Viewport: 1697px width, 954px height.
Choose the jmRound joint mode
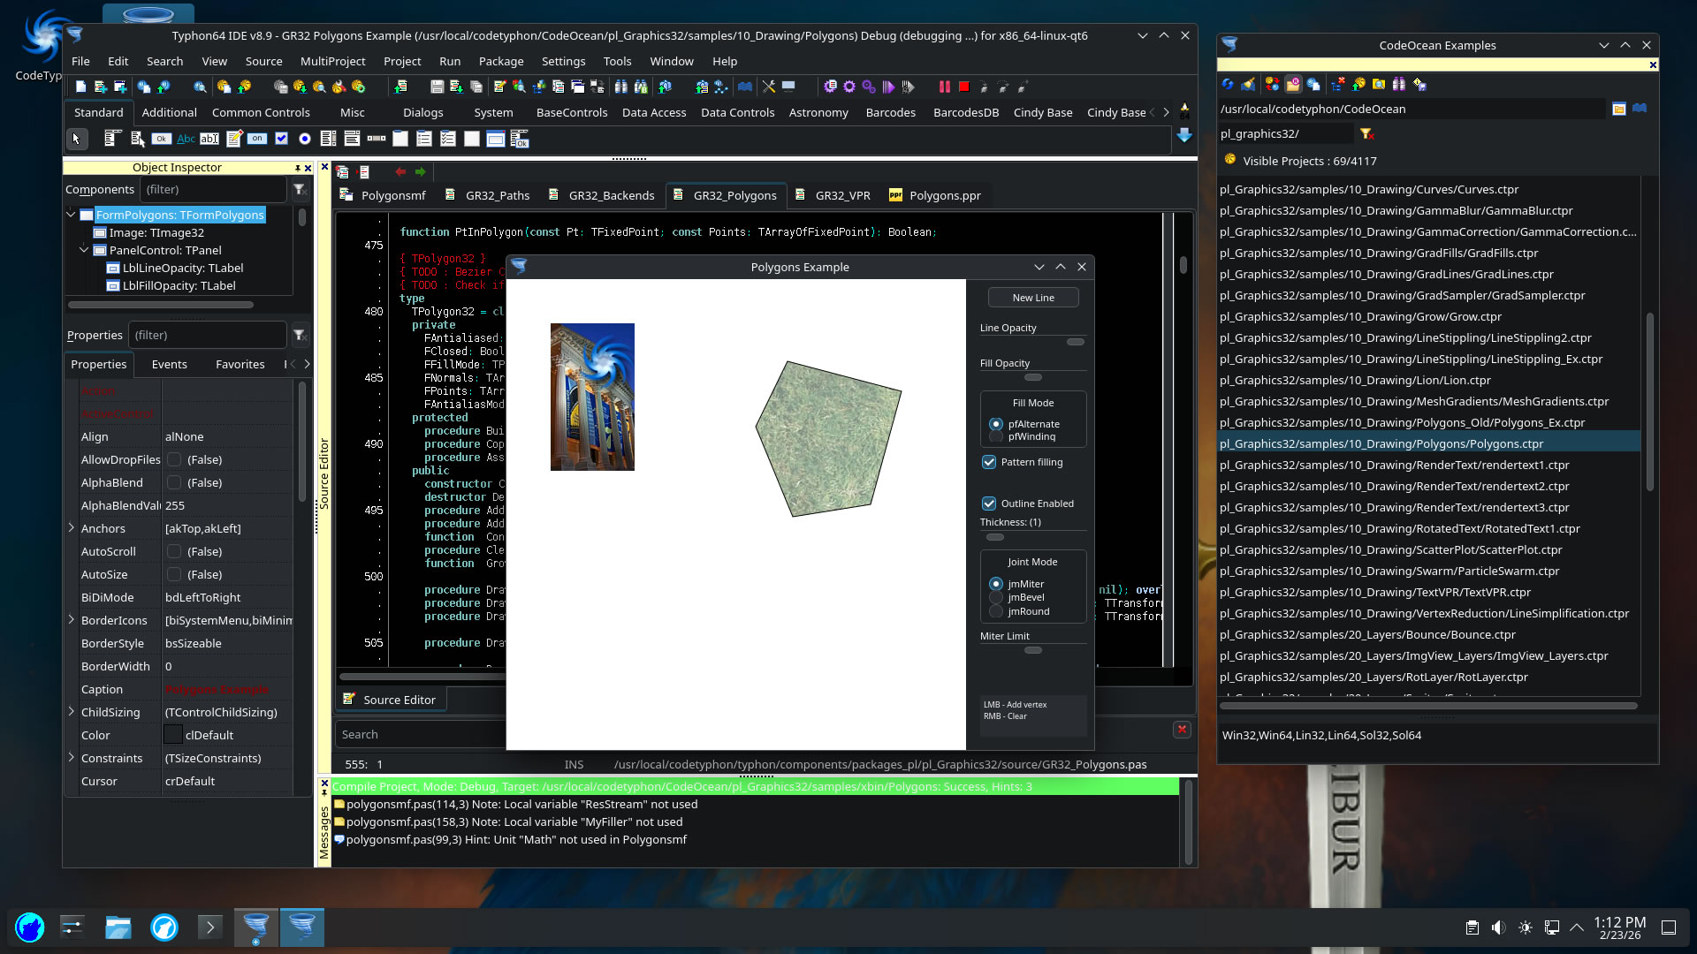(996, 611)
